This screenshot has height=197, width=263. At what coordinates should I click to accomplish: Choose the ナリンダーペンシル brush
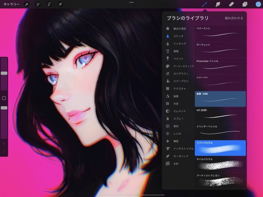tap(220, 131)
